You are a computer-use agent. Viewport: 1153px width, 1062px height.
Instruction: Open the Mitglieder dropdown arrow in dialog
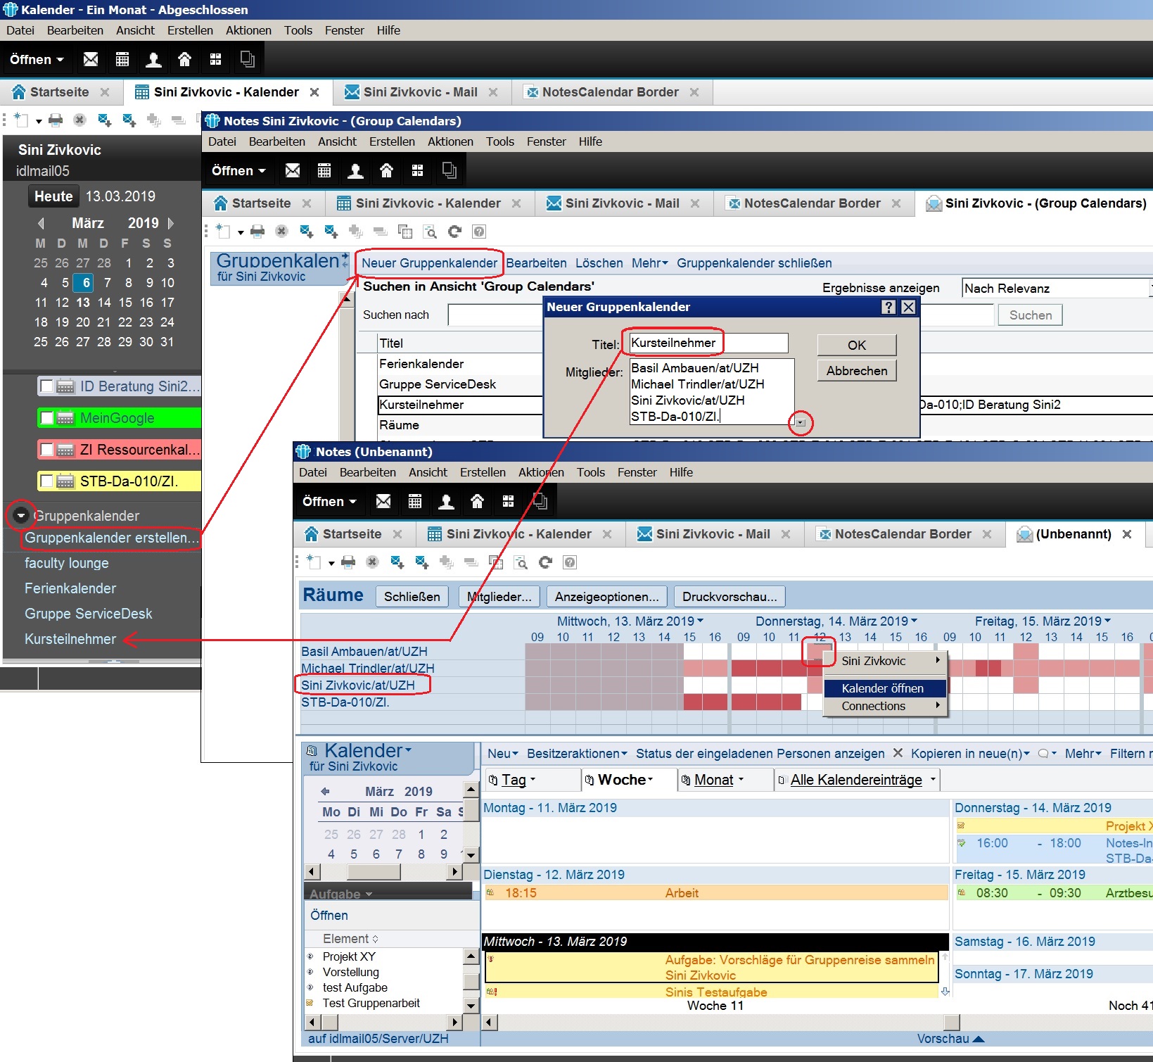tap(800, 423)
